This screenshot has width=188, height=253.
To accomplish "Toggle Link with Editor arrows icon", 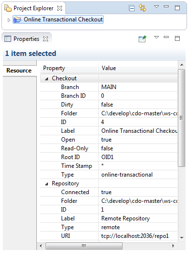I will pyautogui.click(x=142, y=8).
